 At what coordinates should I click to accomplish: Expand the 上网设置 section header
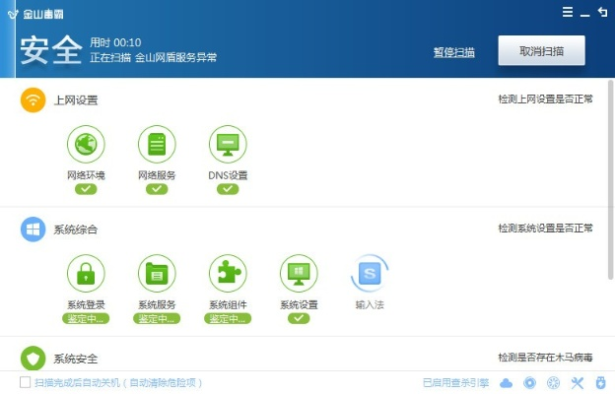(75, 99)
